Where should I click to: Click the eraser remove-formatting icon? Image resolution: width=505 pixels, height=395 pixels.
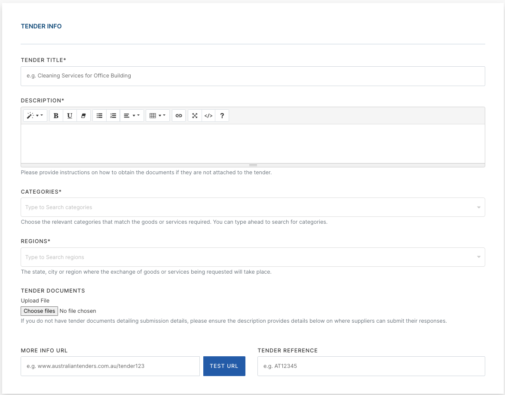[x=83, y=116]
